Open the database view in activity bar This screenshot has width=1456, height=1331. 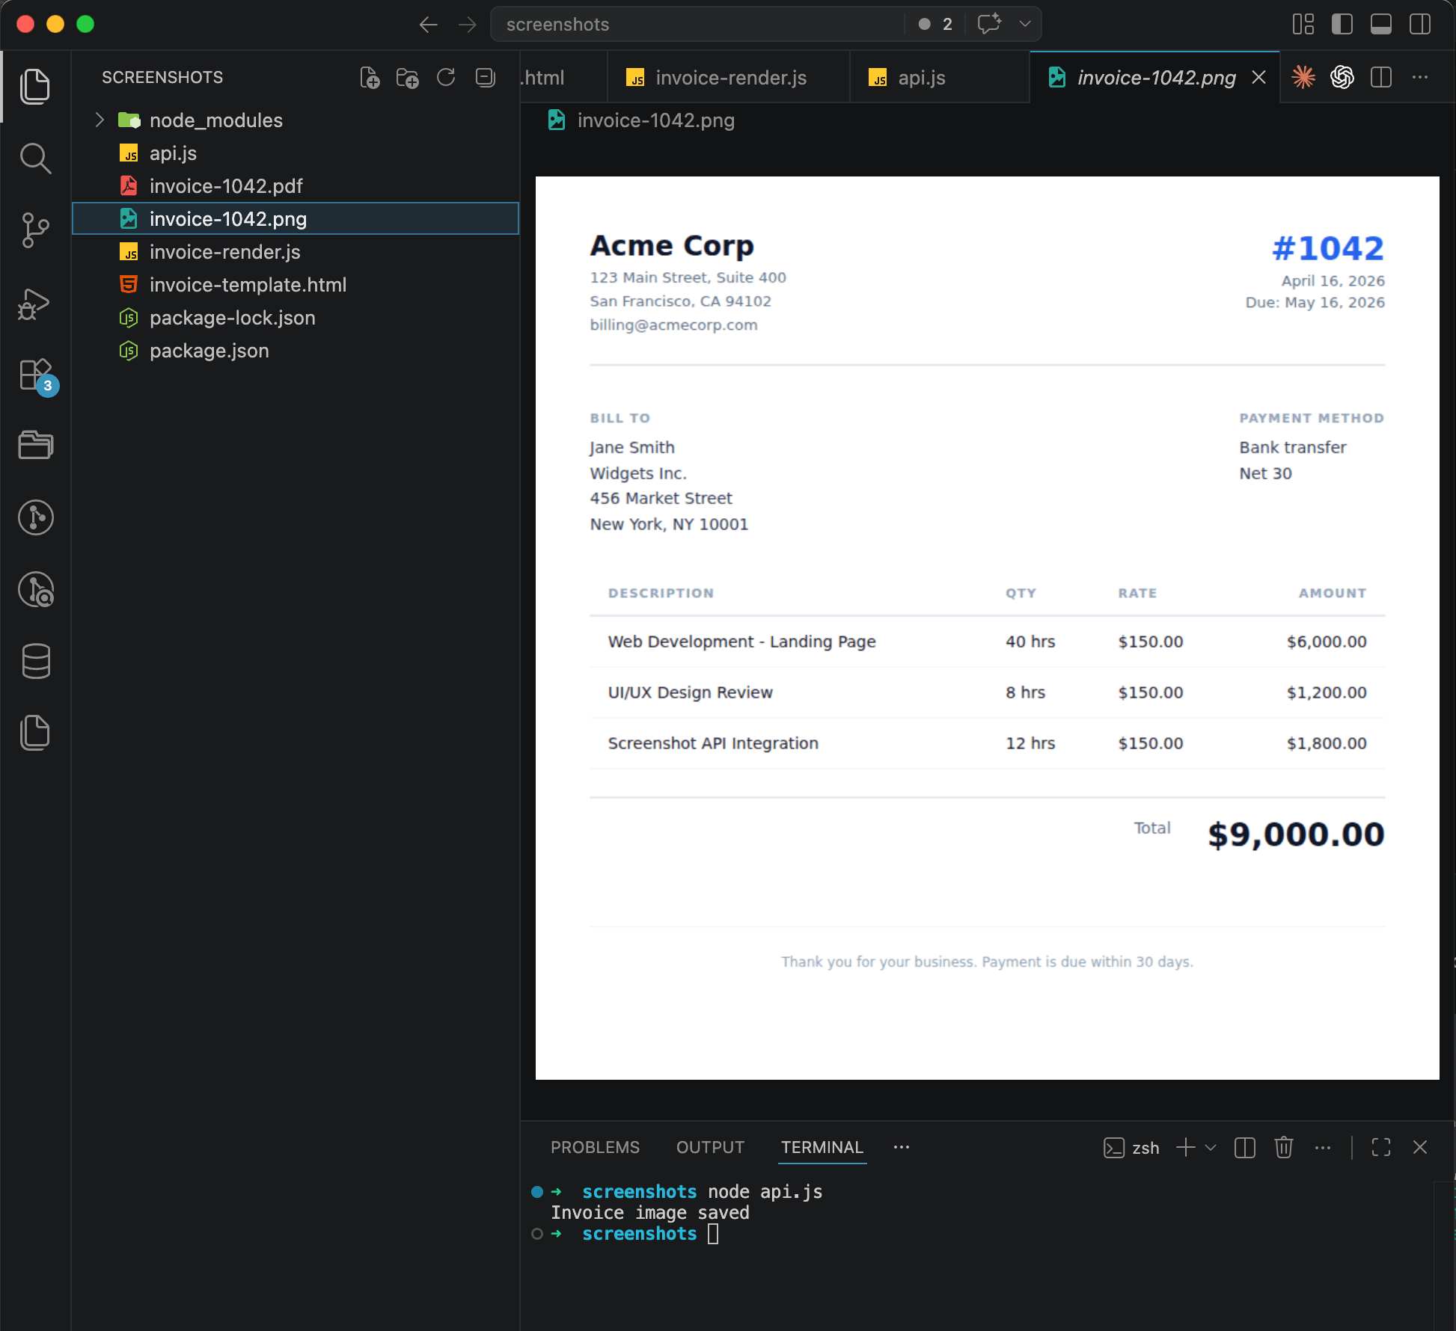pyautogui.click(x=35, y=661)
